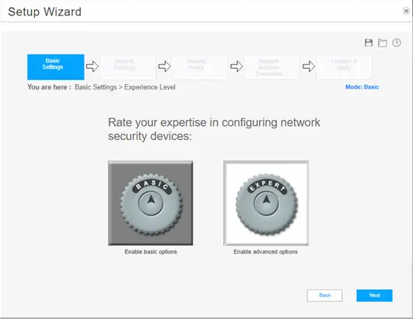413x319 pixels.
Task: Go to the Confirm & Apply step
Action: click(x=344, y=67)
